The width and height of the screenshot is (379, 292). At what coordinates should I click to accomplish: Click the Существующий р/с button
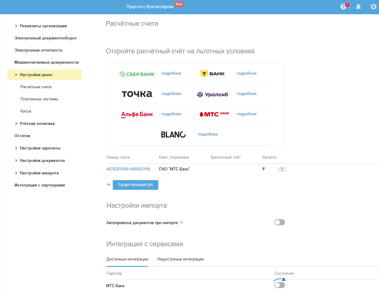pyautogui.click(x=136, y=185)
